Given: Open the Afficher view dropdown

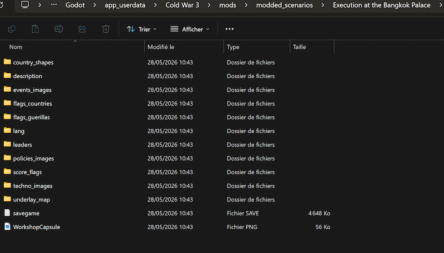Looking at the screenshot, I should pyautogui.click(x=190, y=29).
